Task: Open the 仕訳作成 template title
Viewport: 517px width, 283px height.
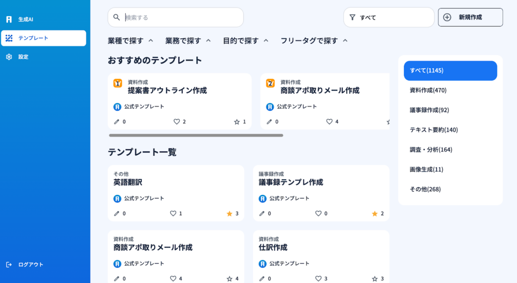Action: pos(273,248)
